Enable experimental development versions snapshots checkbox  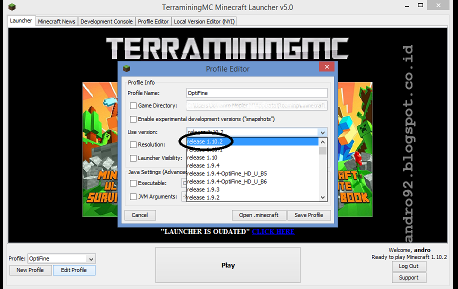pyautogui.click(x=133, y=119)
